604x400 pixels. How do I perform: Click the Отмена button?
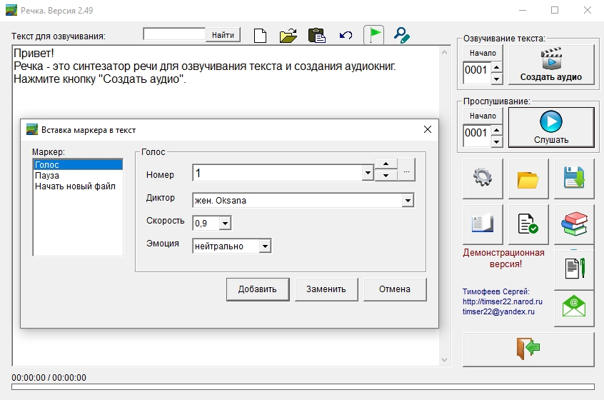[x=395, y=289]
